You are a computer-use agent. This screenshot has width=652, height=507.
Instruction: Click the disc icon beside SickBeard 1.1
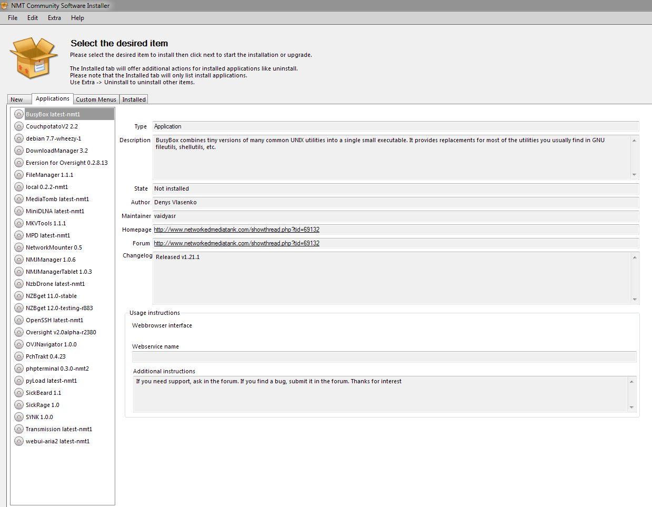pos(19,393)
